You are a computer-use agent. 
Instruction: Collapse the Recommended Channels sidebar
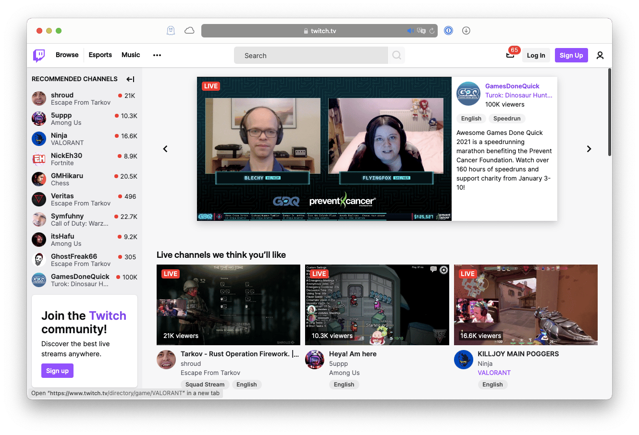click(x=130, y=79)
